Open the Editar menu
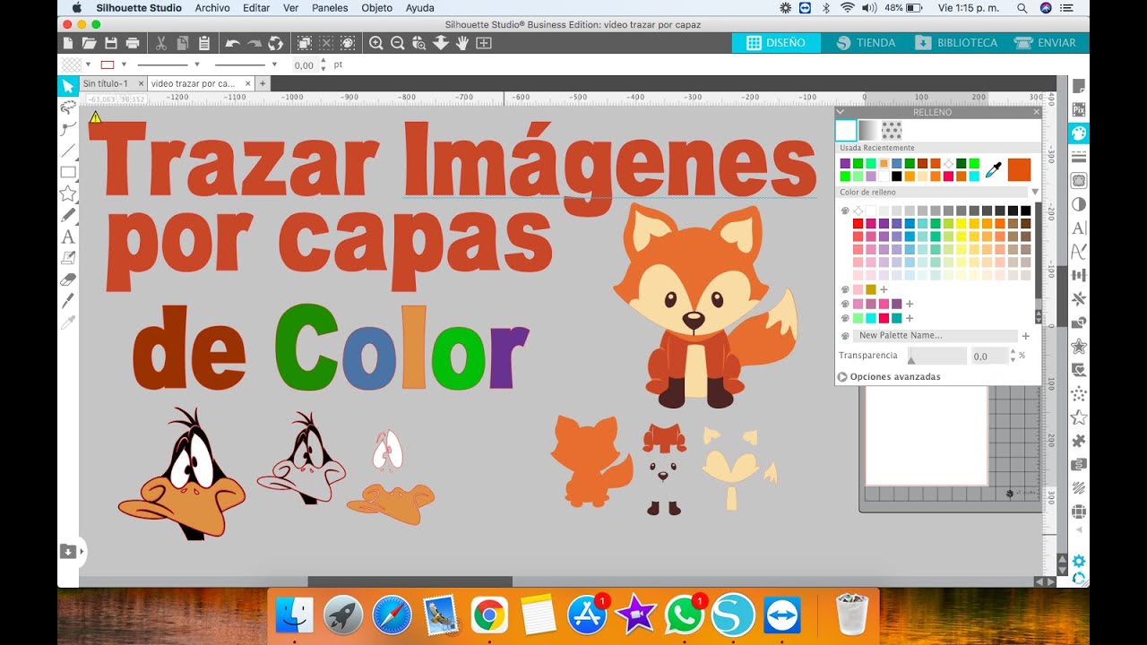 [x=256, y=7]
